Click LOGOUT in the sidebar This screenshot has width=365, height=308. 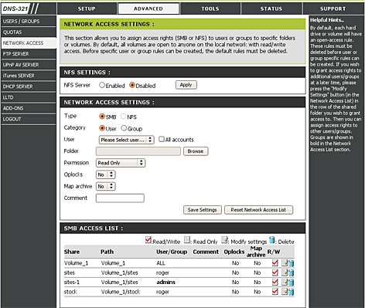[x=29, y=119]
